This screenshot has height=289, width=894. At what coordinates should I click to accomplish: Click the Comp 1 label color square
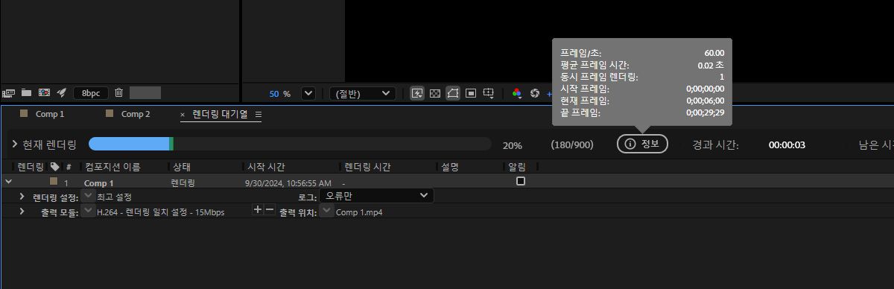coord(54,181)
